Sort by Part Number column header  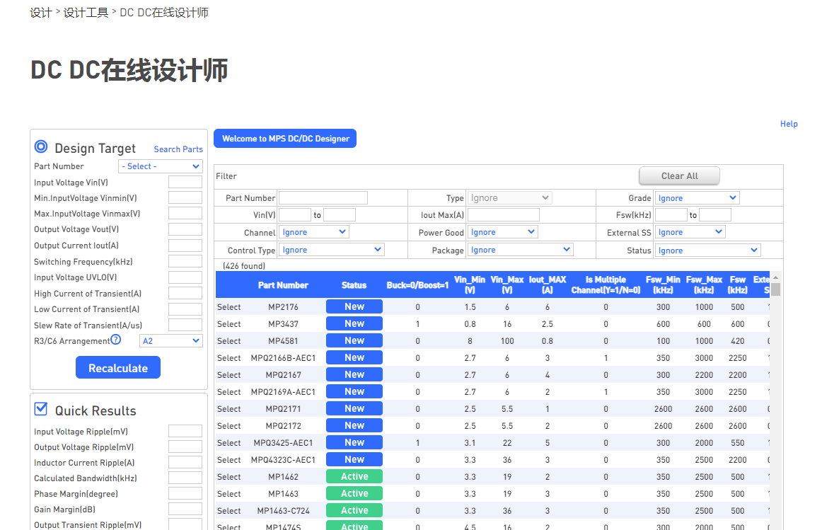283,285
